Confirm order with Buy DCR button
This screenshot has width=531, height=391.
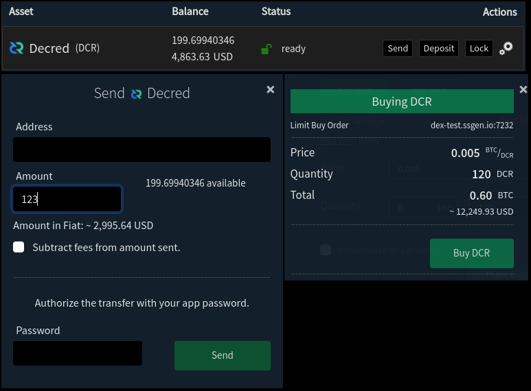point(471,253)
